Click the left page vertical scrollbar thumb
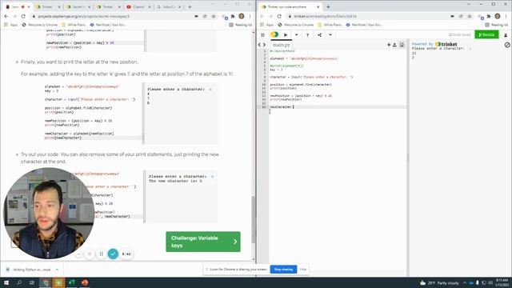 [x=253, y=219]
